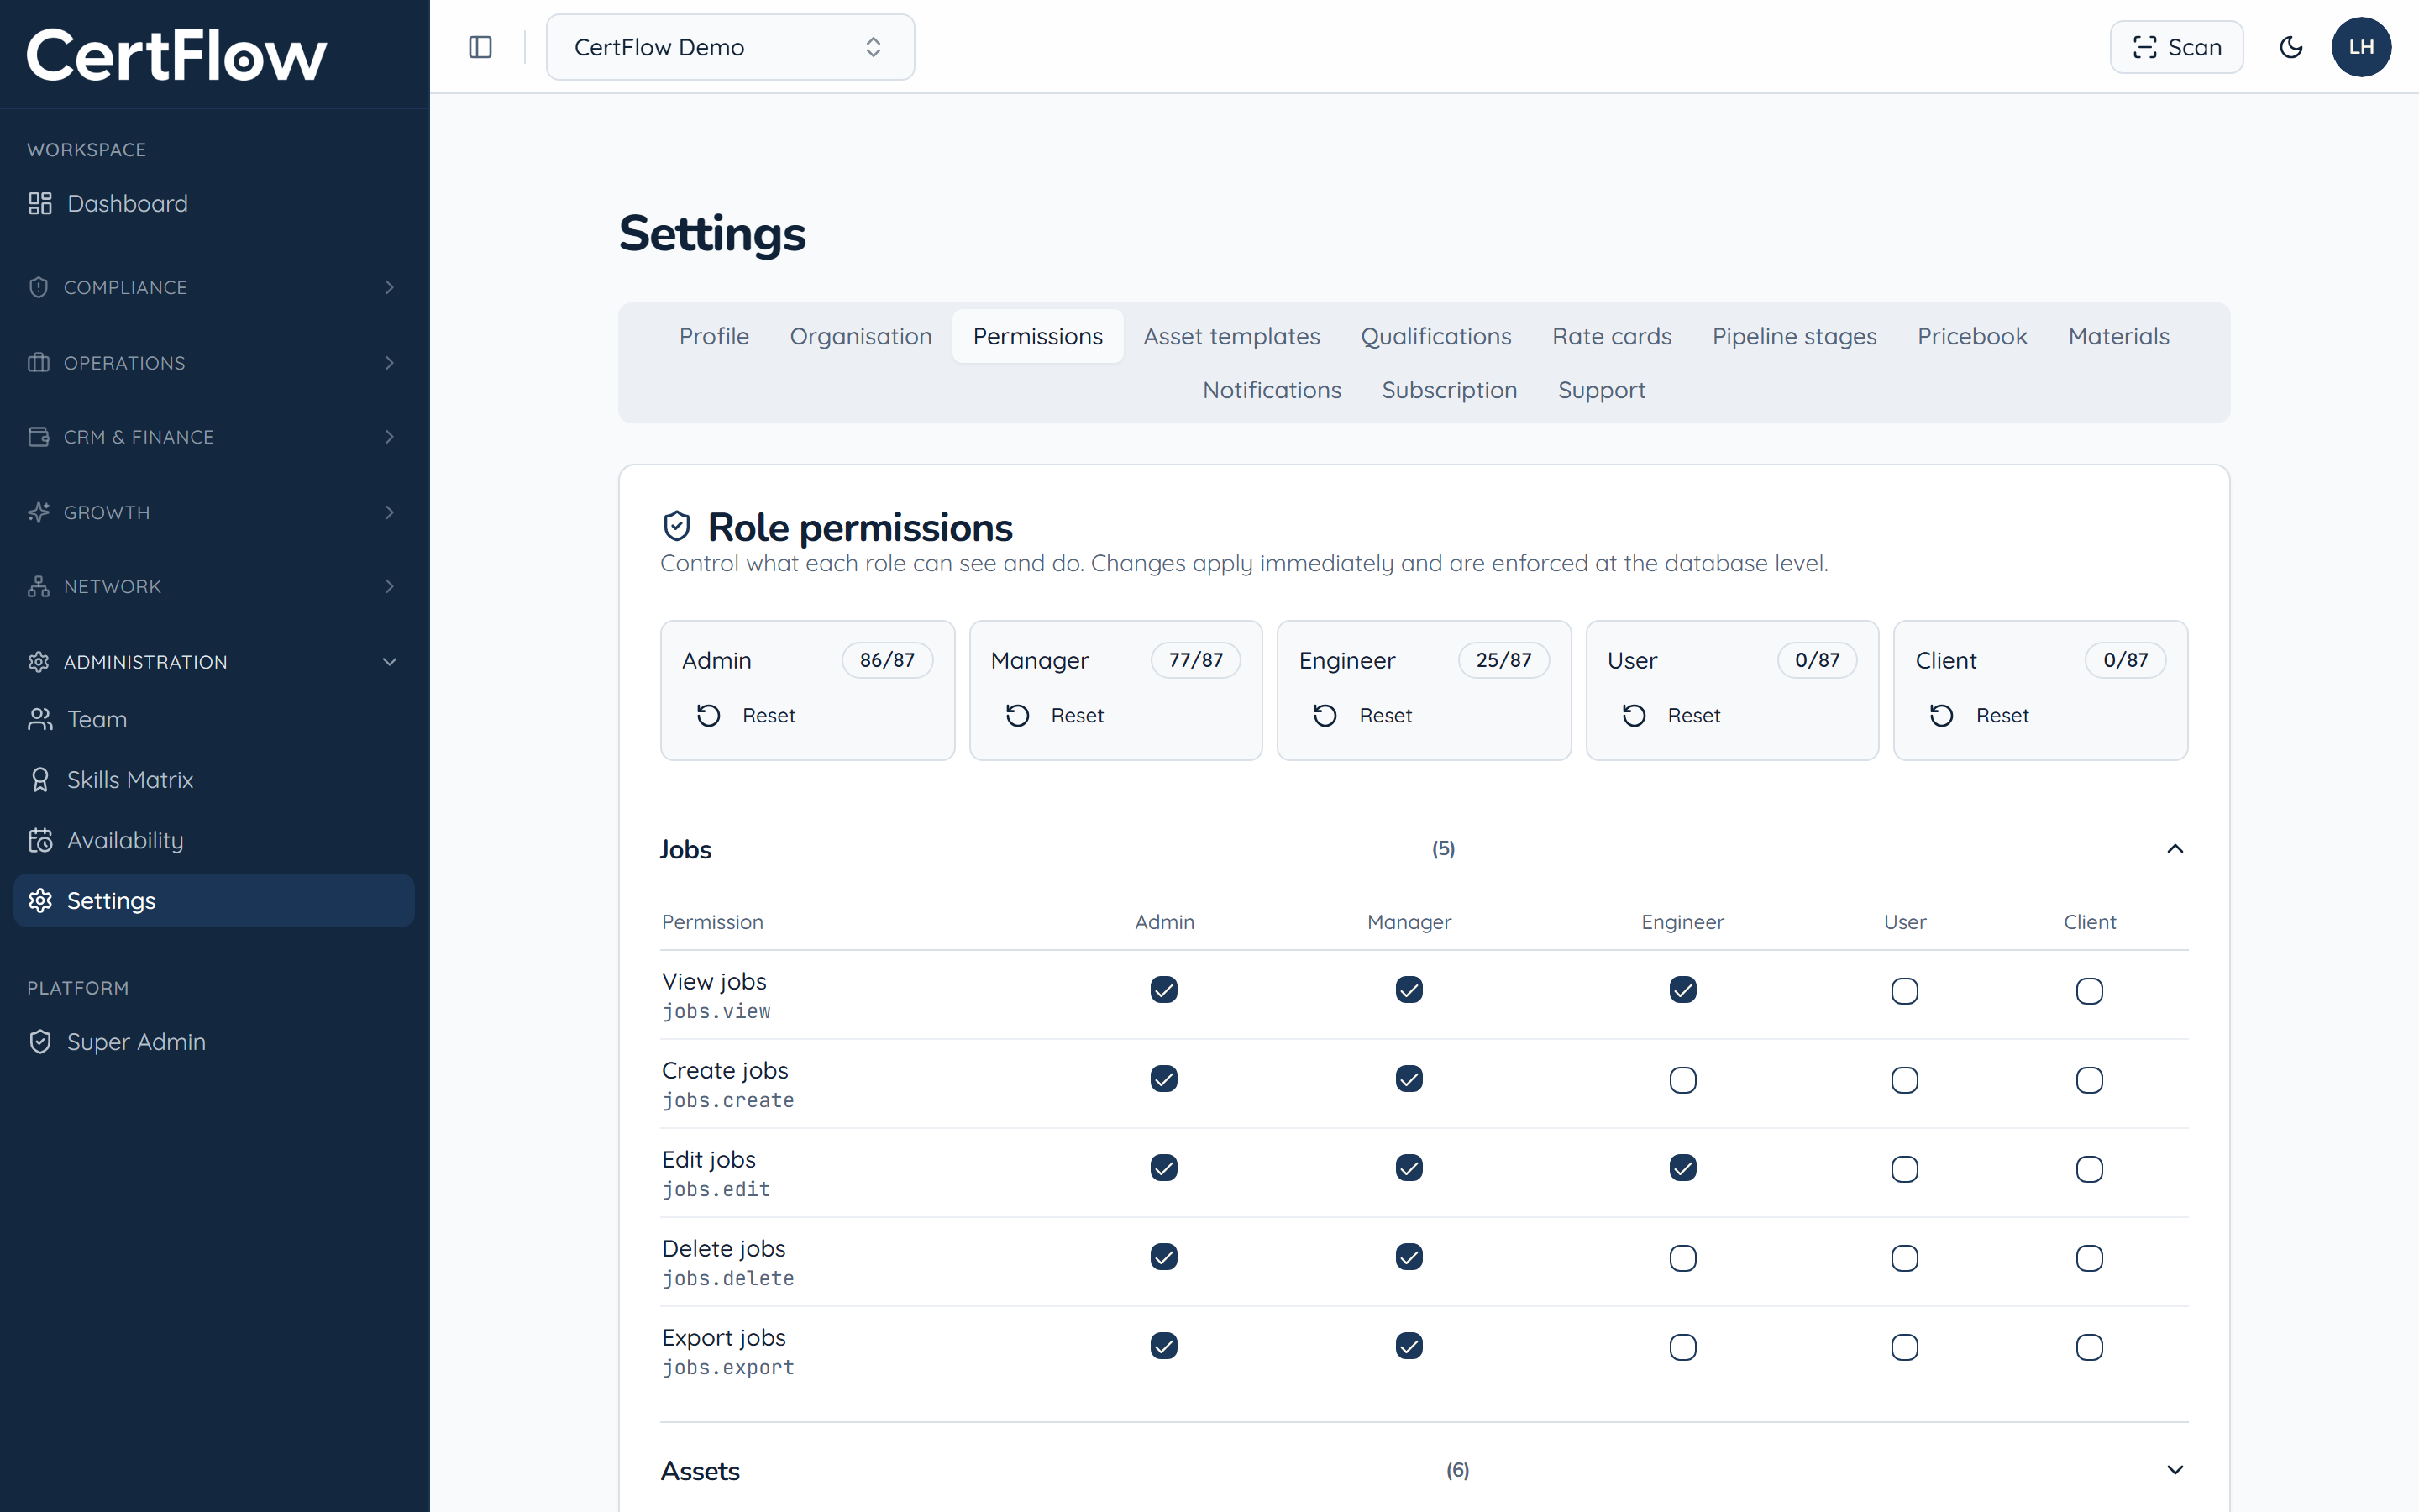Click the User card reset arrow icon
The image size is (2419, 1512).
click(x=1635, y=715)
